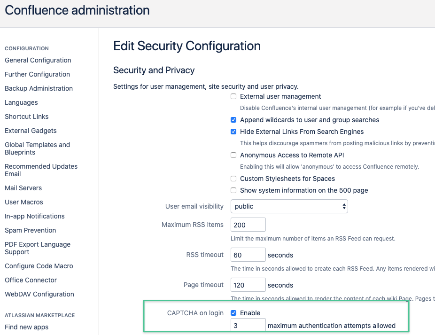The height and width of the screenshot is (335, 435).
Task: Click the CONFIGURATION sidebar section header
Action: (x=27, y=48)
